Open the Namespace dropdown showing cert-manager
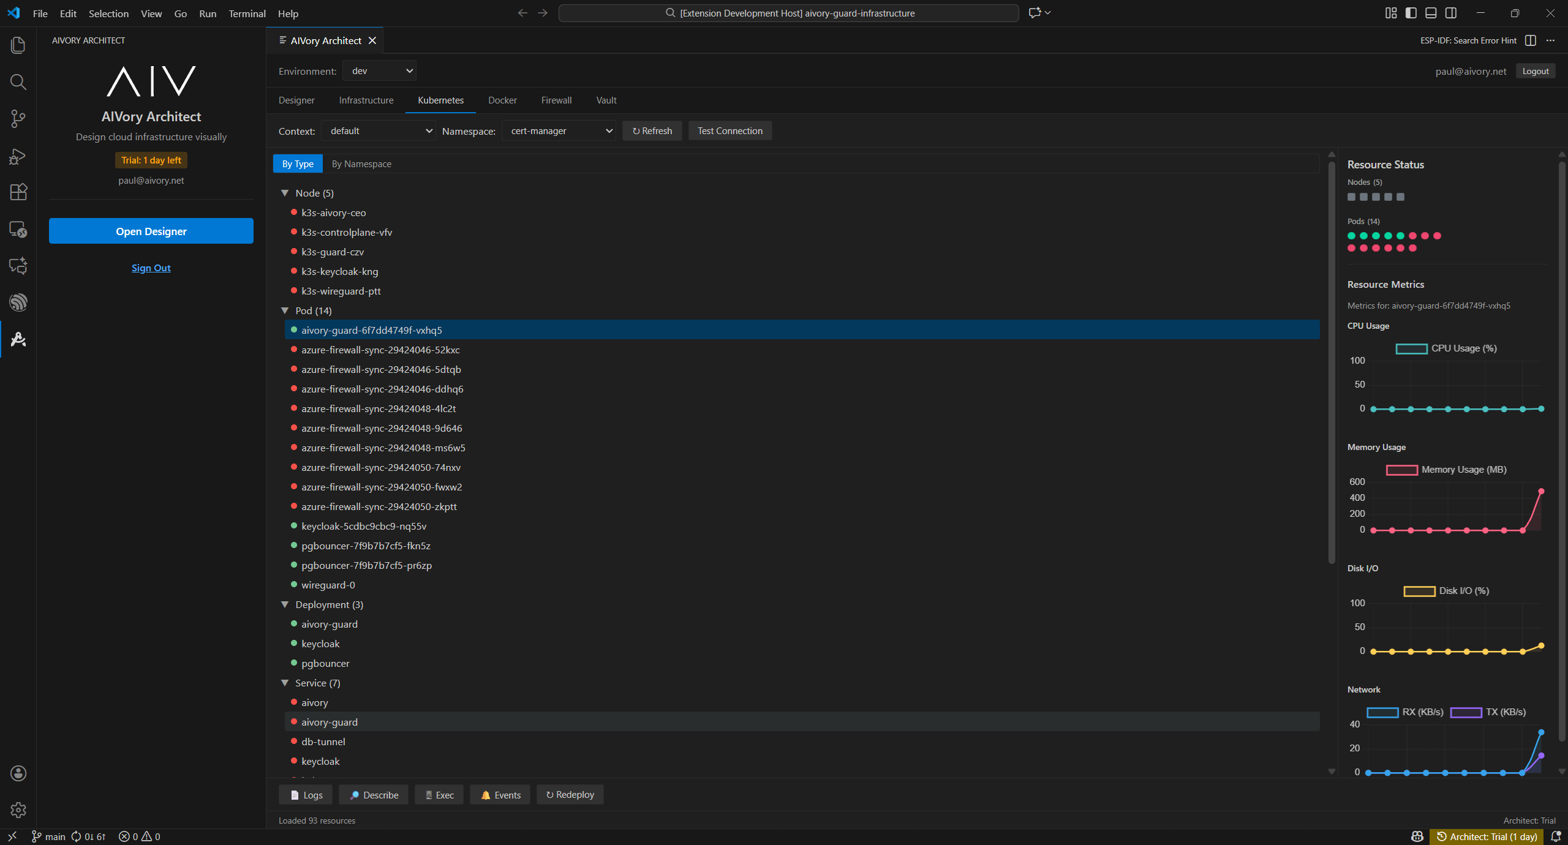Screen dimensions: 1568x845 (x=558, y=130)
